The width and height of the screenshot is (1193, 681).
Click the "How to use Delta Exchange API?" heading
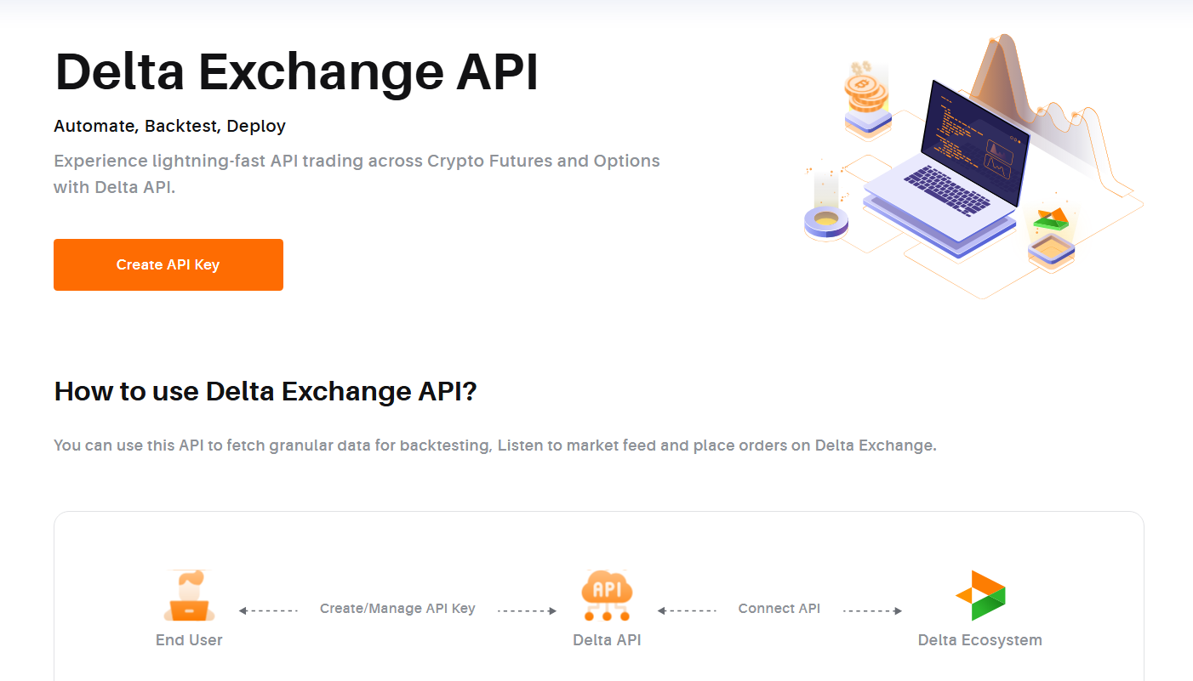pyautogui.click(x=265, y=391)
